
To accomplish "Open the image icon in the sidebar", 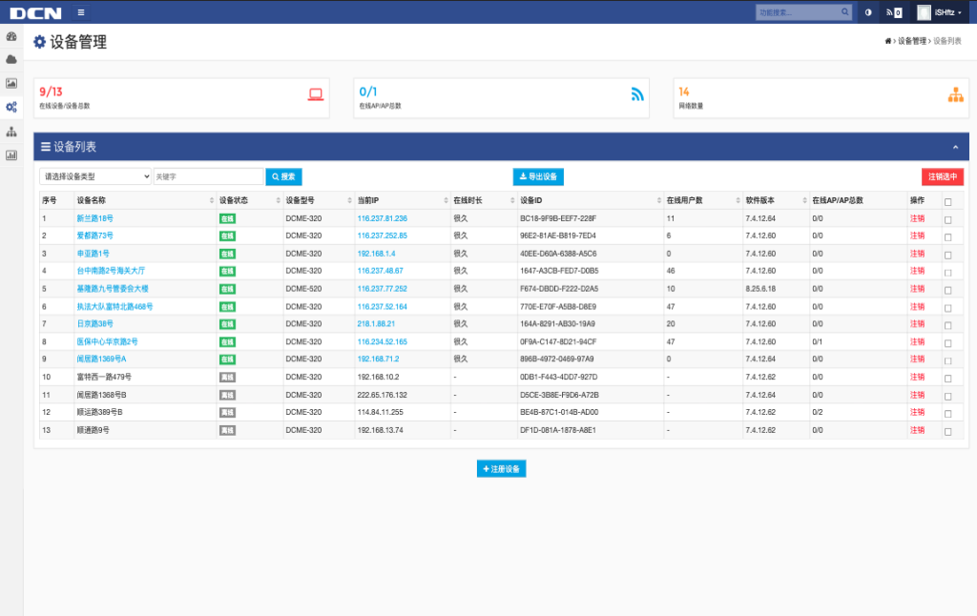I will [11, 84].
